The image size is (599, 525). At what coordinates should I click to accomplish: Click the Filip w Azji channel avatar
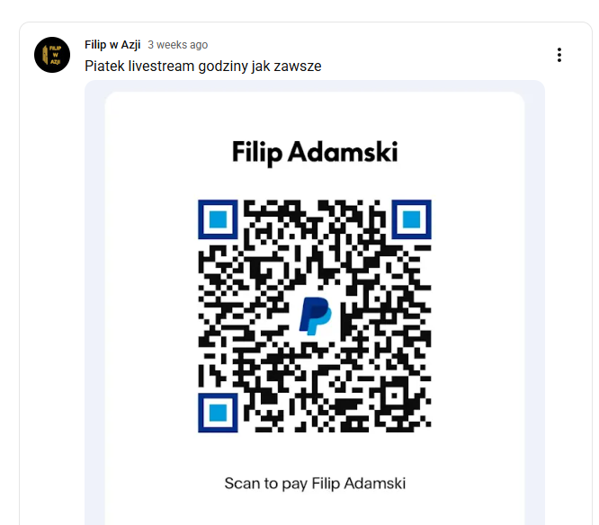52,55
